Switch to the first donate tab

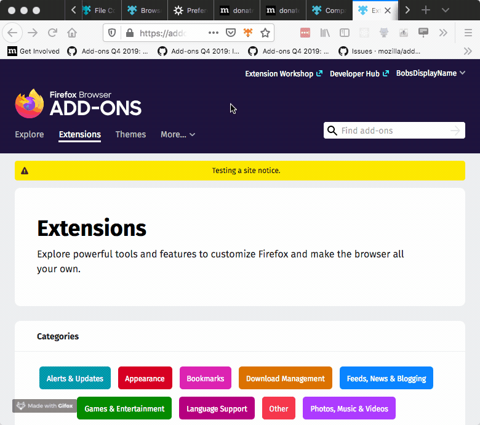coord(237,10)
